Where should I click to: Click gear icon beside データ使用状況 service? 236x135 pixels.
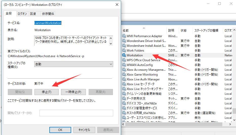(124, 98)
